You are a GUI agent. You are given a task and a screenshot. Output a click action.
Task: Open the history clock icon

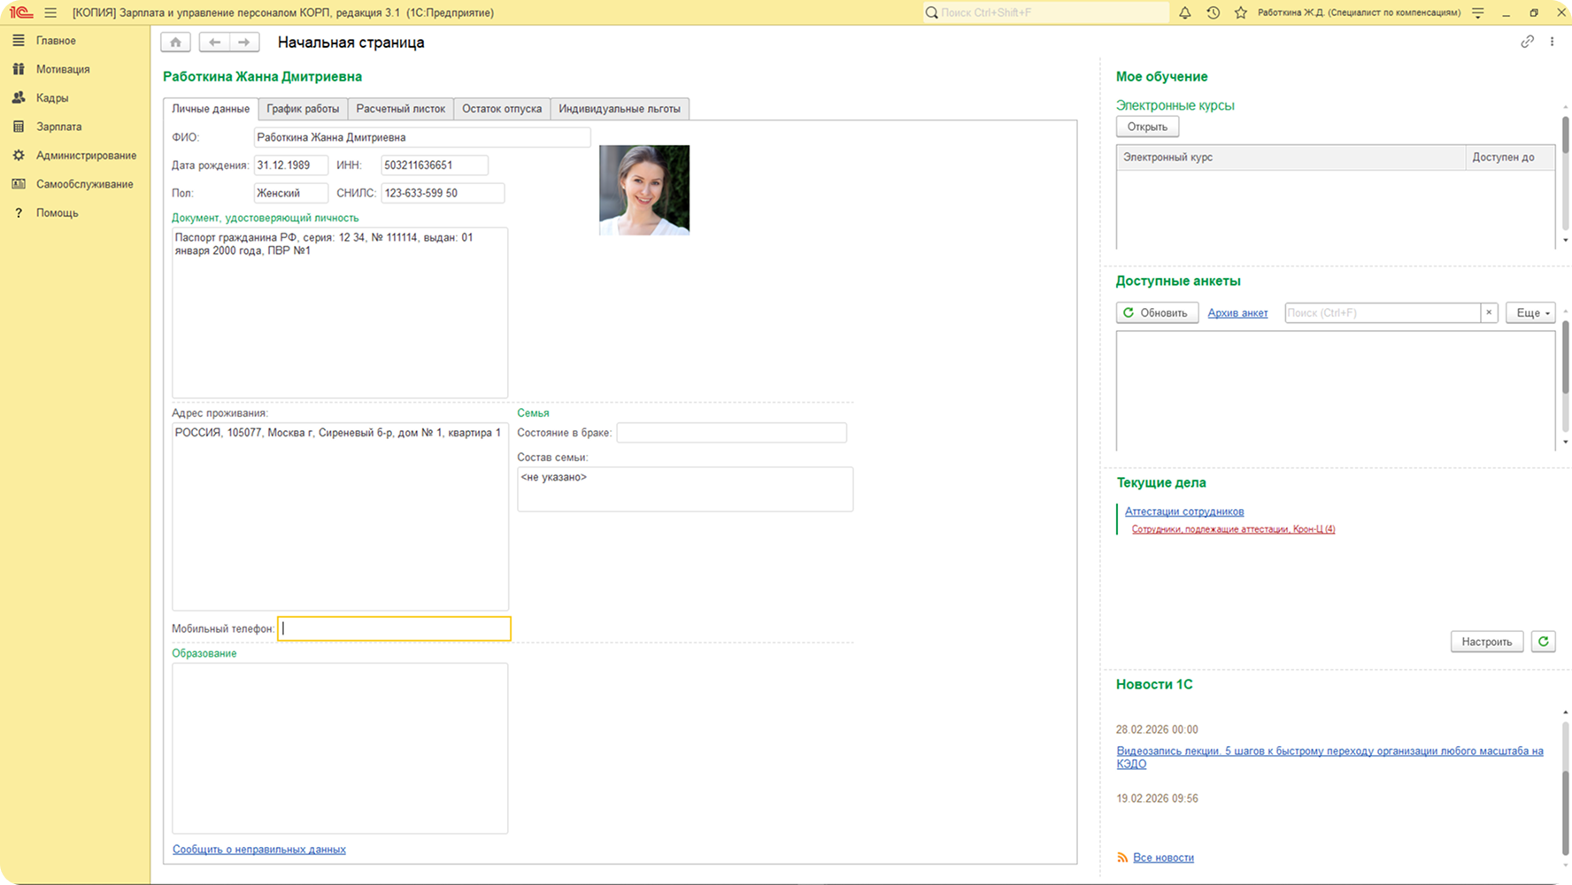1213,13
